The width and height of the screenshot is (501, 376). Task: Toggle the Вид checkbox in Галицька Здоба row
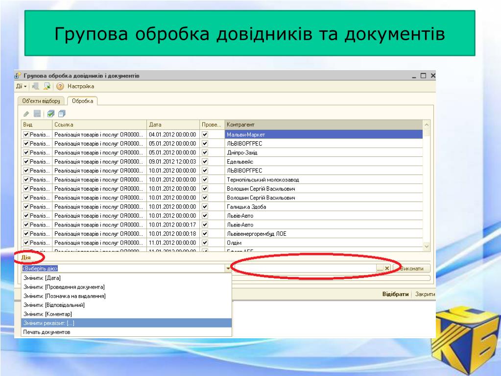(x=26, y=206)
